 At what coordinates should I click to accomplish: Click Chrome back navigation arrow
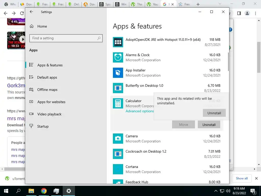point(6,13)
